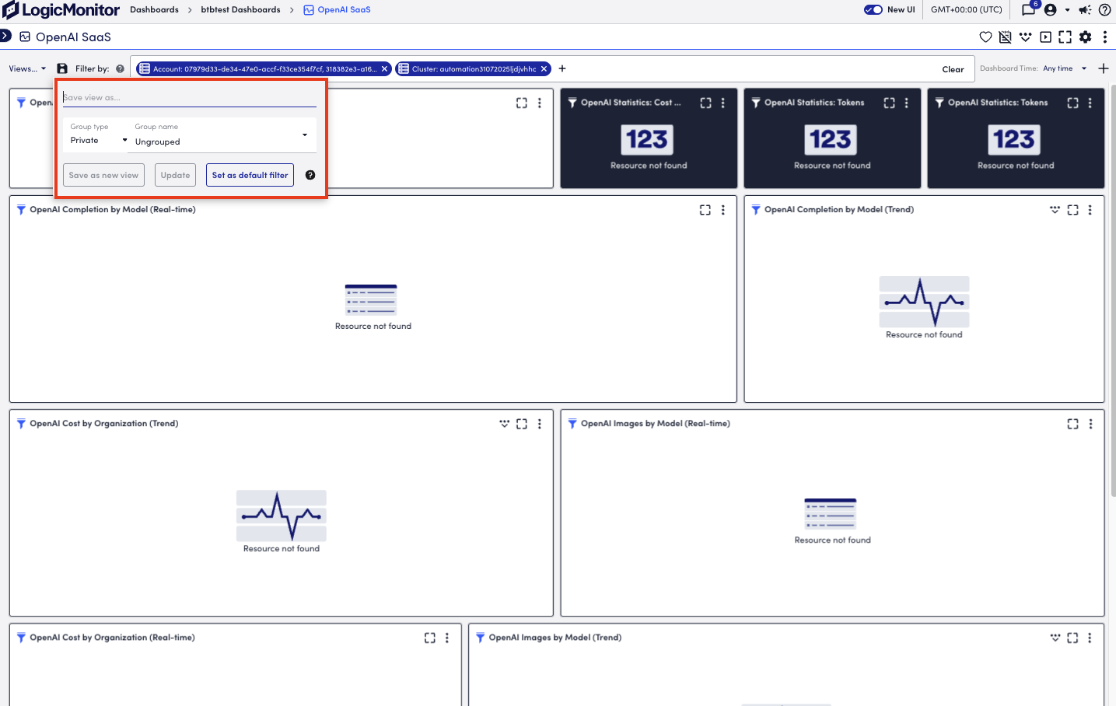Open the LogicMonitor home logo
This screenshot has height=706, width=1116.
61,10
